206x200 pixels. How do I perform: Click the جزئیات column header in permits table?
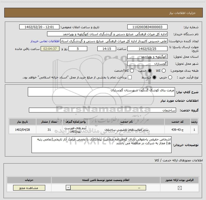29,180
